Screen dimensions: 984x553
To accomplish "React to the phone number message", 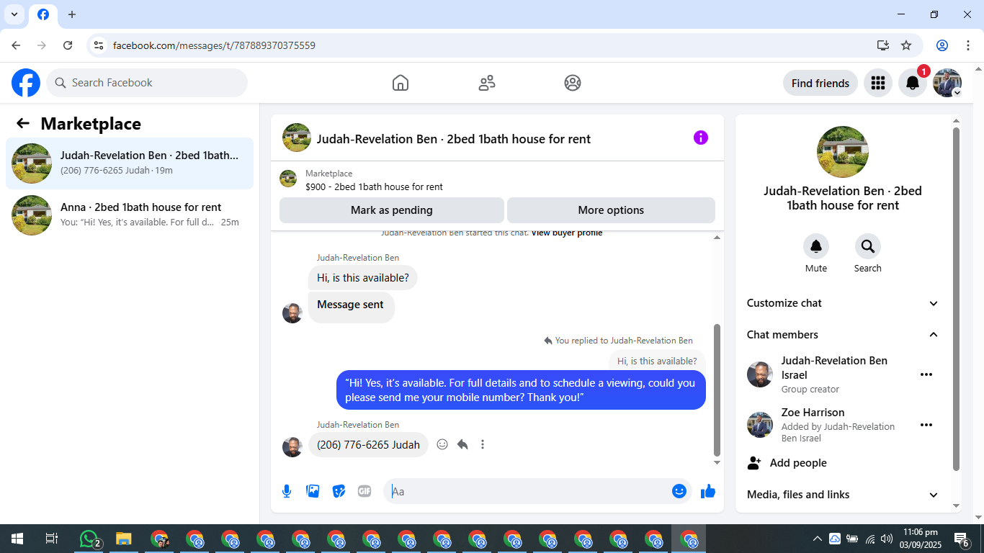I will coord(442,444).
